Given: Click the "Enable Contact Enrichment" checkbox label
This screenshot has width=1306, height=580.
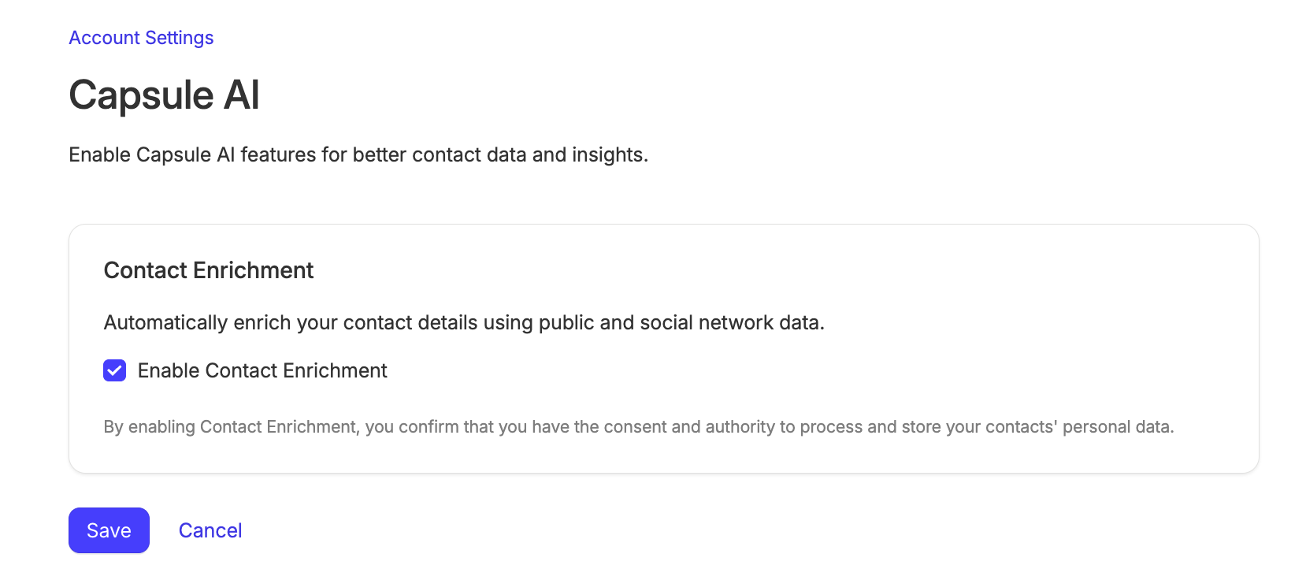Looking at the screenshot, I should [x=262, y=370].
